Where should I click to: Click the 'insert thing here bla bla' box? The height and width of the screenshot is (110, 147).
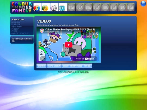22,40
